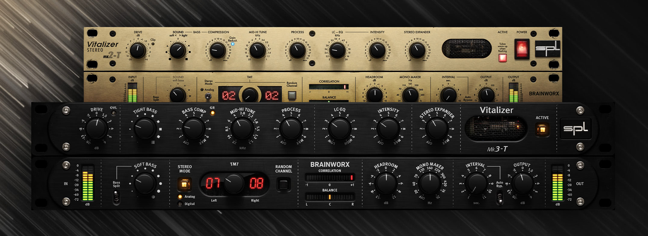
Task: Click the Right TMT display showing 08
Action: 256,183
